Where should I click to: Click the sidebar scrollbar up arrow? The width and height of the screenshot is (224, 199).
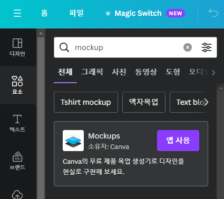[41, 33]
